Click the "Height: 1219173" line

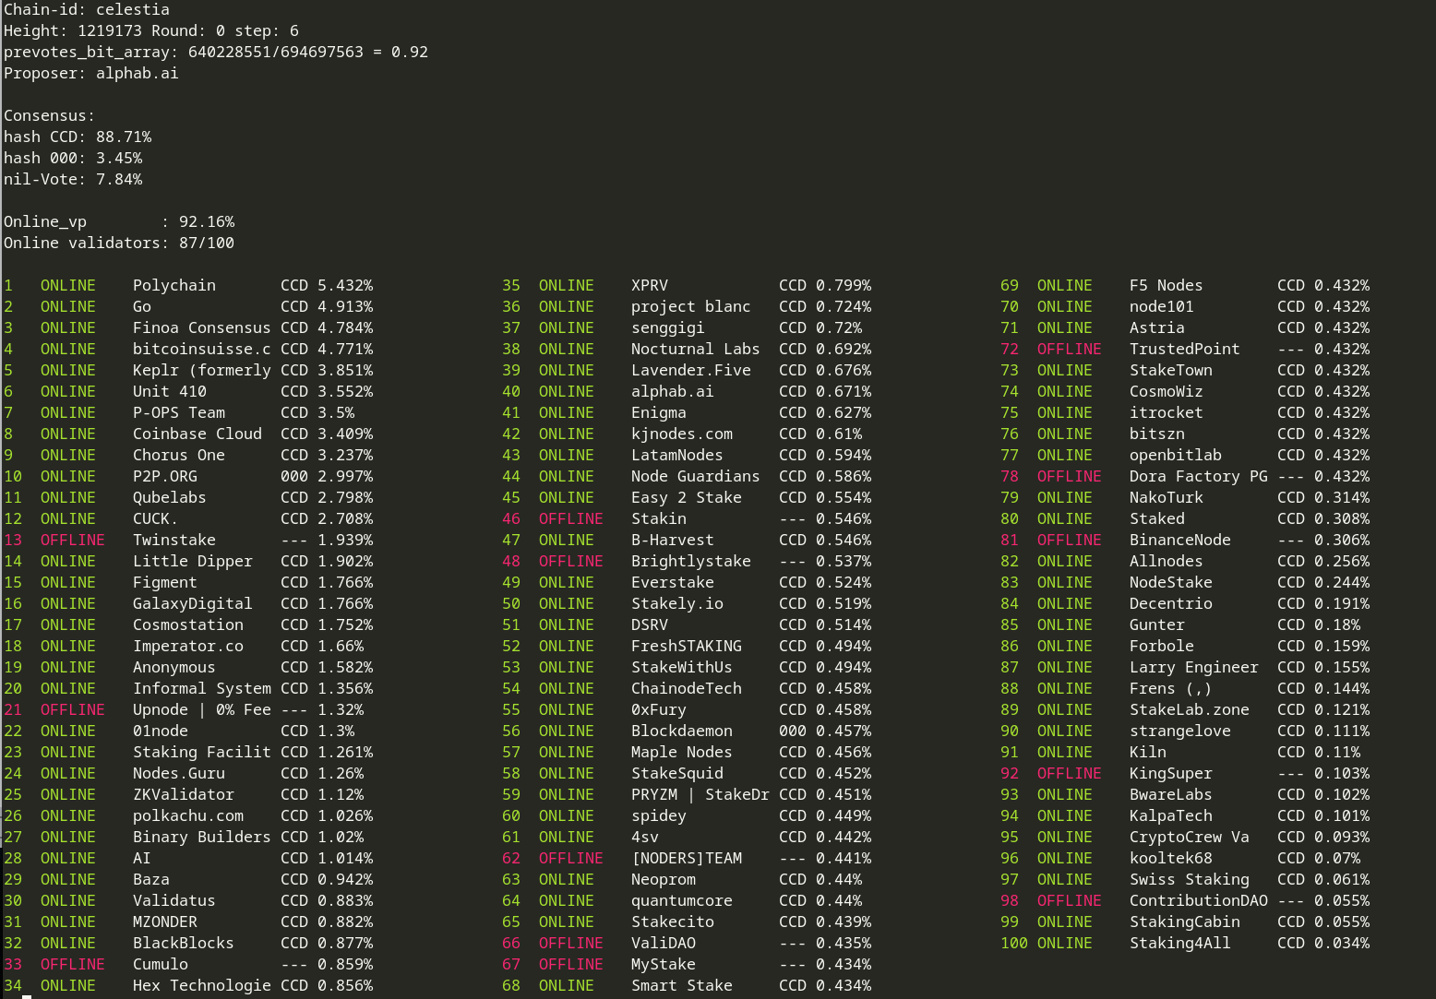pos(151,30)
